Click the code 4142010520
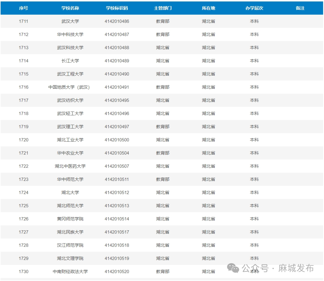The image size is (324, 281). click(117, 272)
